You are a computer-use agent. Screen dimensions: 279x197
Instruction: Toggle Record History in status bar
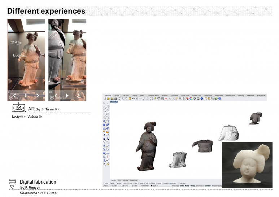pos(217,186)
